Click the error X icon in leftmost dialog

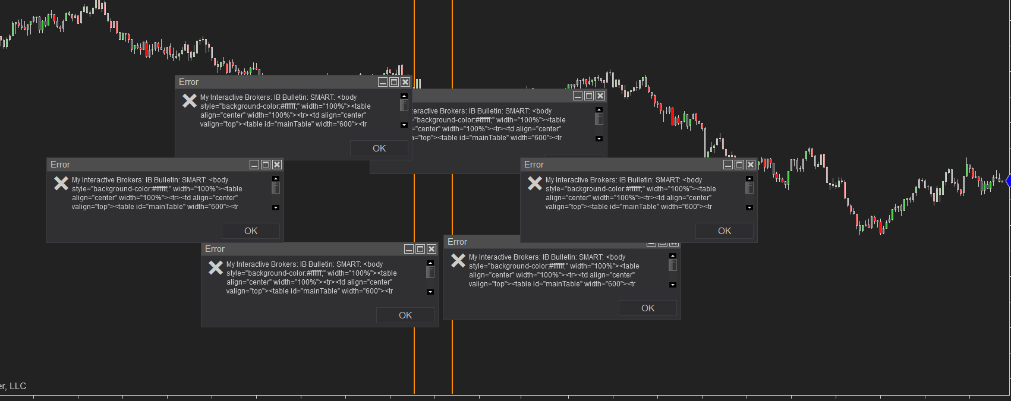tap(61, 184)
